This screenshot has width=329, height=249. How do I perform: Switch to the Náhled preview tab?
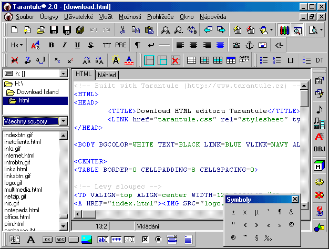107,75
